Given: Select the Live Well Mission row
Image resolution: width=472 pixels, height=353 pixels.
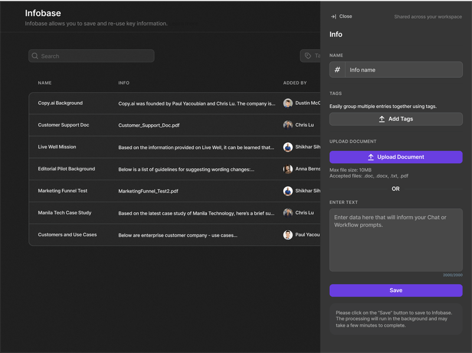Looking at the screenshot, I should pos(147,147).
